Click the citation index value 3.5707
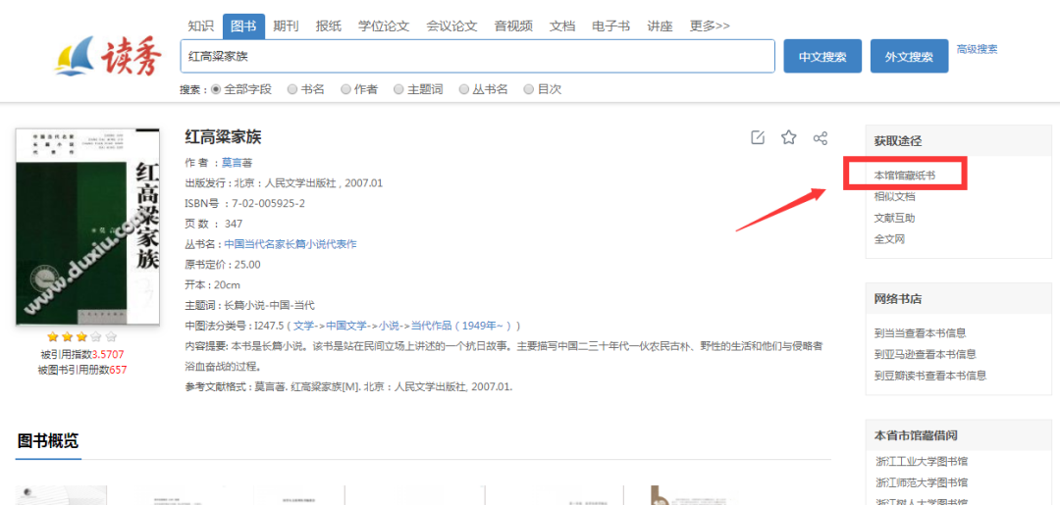1060x505 pixels. [108, 354]
